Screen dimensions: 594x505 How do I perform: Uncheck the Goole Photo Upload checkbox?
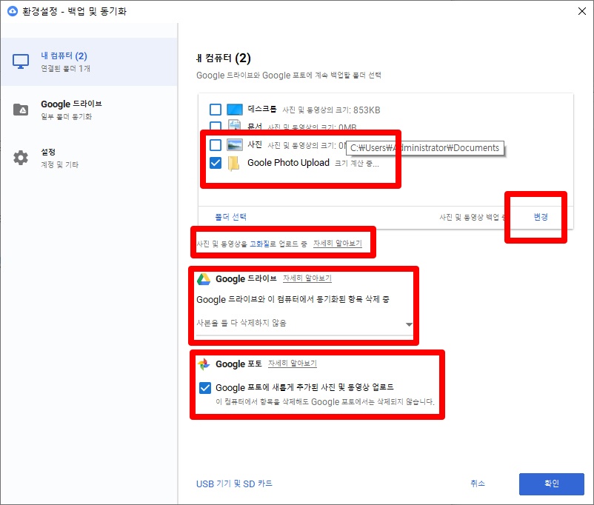[x=216, y=163]
